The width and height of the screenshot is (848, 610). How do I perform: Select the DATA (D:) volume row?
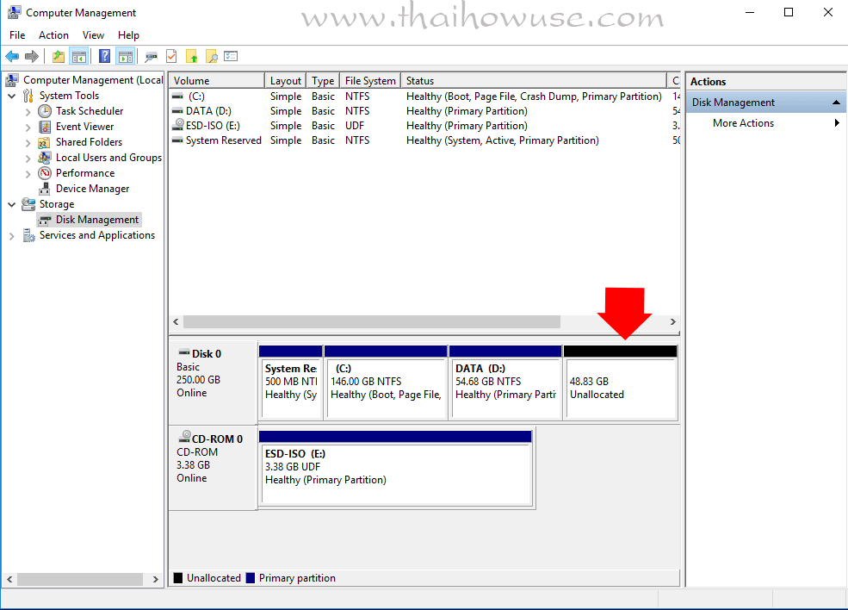point(424,111)
